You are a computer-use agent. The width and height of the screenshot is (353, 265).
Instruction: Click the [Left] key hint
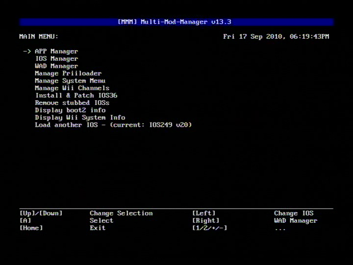pyautogui.click(x=204, y=213)
